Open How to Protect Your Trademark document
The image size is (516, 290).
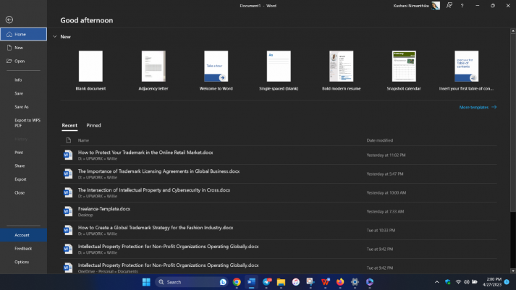click(279, 155)
